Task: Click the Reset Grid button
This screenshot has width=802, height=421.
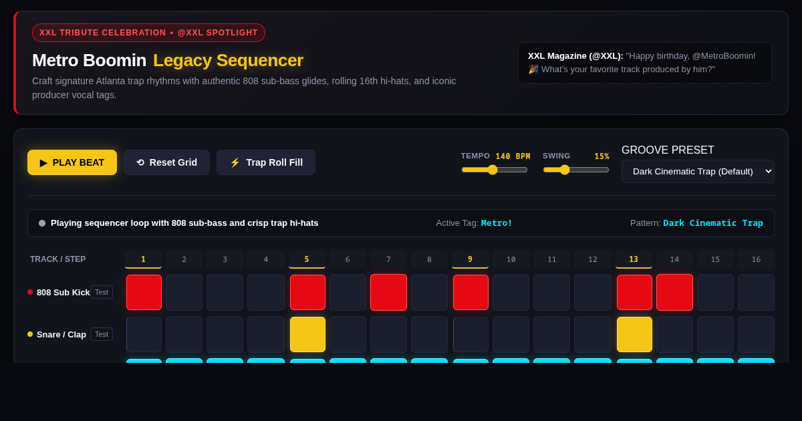Action: pyautogui.click(x=166, y=162)
